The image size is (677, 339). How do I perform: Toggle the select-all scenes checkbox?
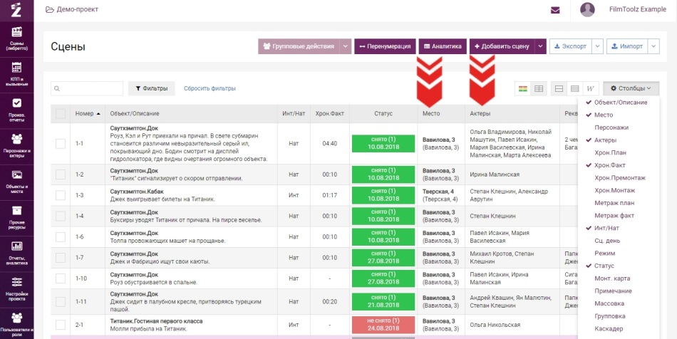[x=61, y=114]
